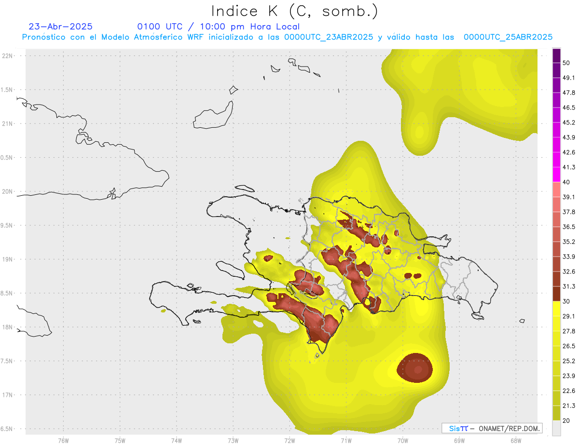The height and width of the screenshot is (447, 579).
Task: Click the colorbar label '36.5'
Action: [x=569, y=227]
